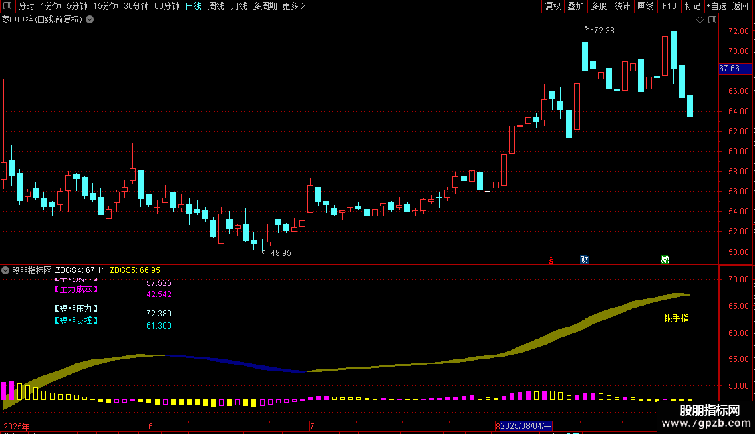Click month 6 on the time axis
This screenshot has height=434, width=755.
pyautogui.click(x=151, y=426)
